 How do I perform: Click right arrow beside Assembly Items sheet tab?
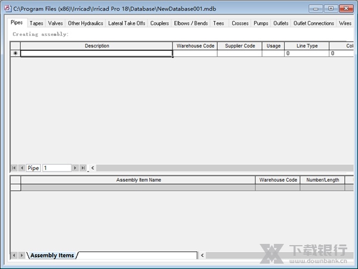22,255
